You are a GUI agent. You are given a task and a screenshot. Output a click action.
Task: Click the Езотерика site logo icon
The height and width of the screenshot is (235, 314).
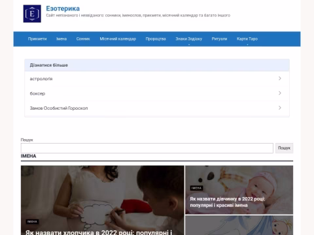pos(32,14)
